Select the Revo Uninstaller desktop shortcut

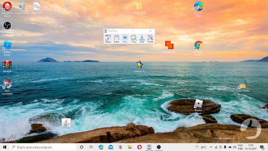[7, 87]
